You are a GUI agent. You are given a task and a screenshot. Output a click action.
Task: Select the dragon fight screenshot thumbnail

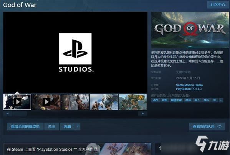coord(104,102)
